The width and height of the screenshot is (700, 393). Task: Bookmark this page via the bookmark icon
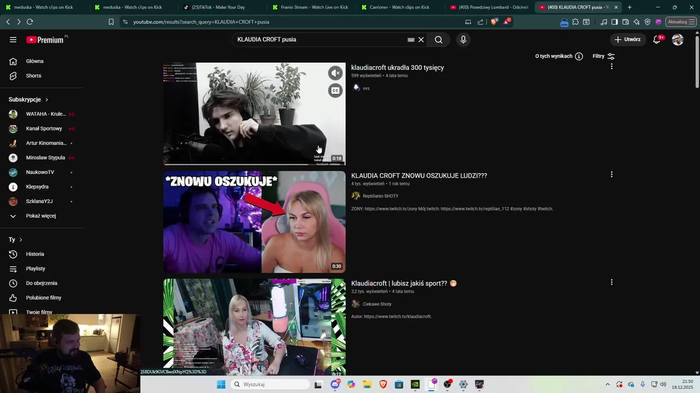(111, 22)
